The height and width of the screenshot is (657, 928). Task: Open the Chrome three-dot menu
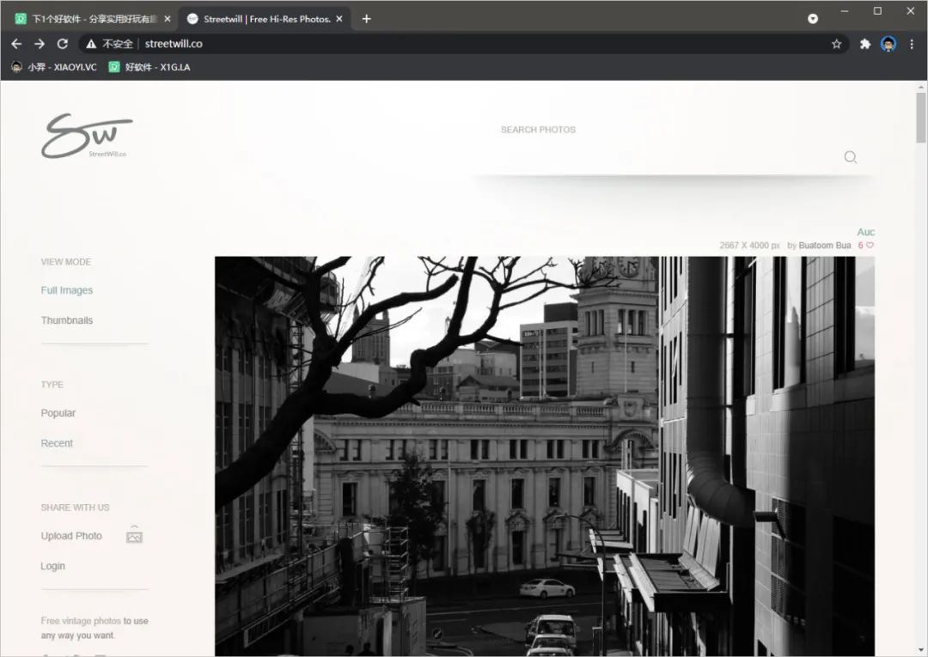912,44
